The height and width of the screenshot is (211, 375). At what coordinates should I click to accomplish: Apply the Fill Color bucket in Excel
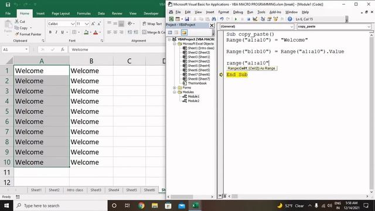pos(86,32)
